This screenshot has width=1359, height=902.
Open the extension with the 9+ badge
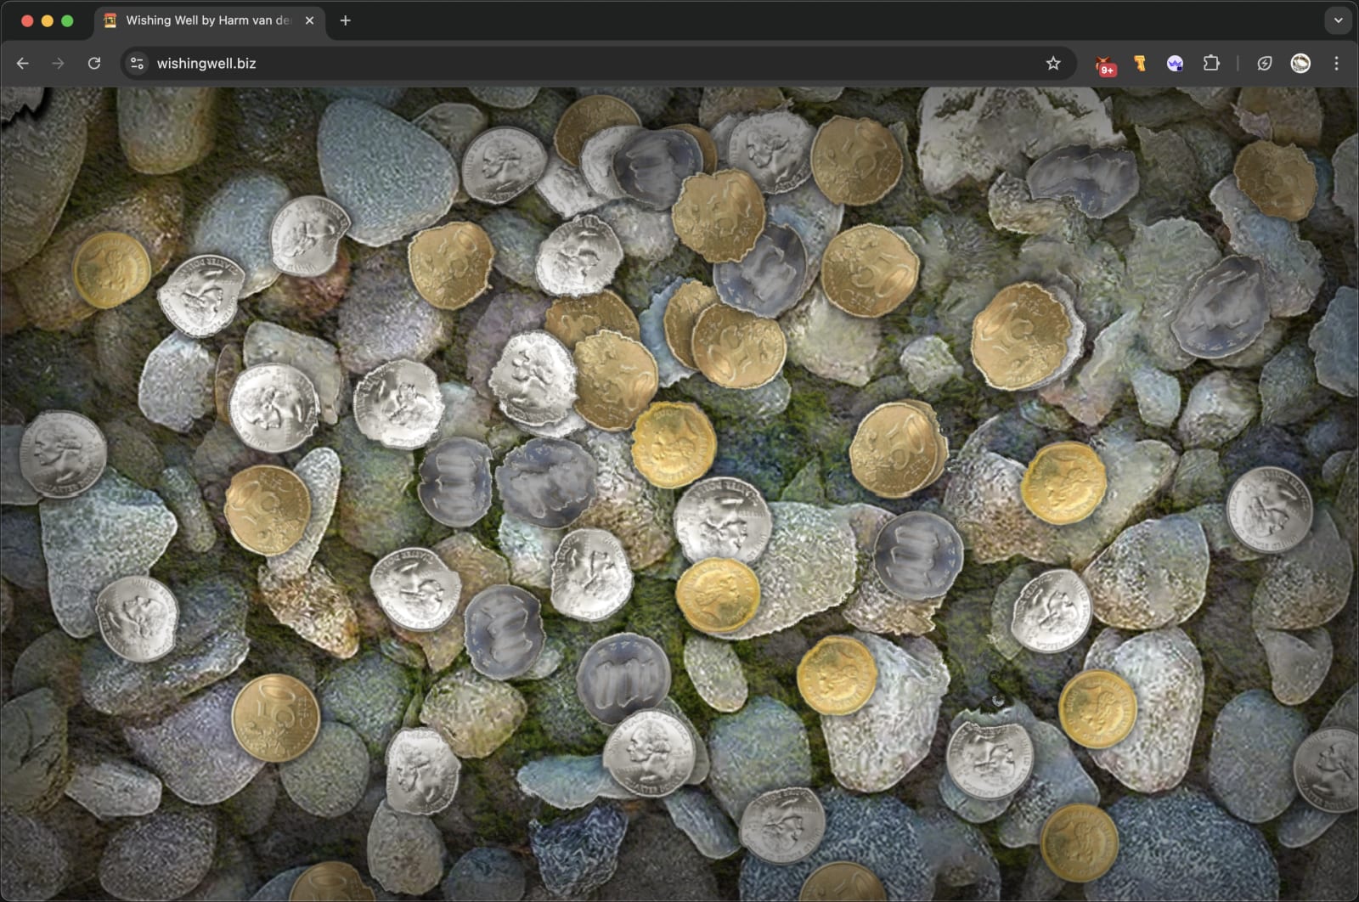1105,65
